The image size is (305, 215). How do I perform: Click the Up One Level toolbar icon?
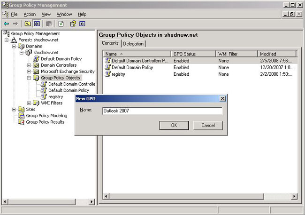(x=28, y=24)
